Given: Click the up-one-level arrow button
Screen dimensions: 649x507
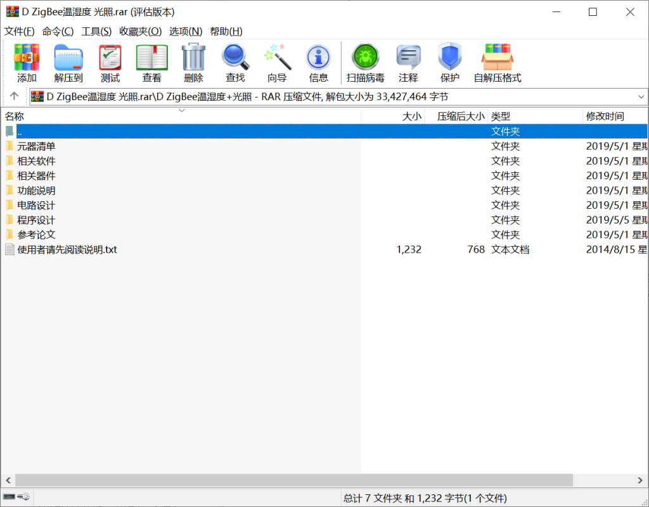Looking at the screenshot, I should (x=13, y=97).
